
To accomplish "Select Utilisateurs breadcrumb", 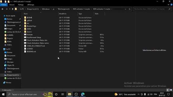I will (46, 9).
